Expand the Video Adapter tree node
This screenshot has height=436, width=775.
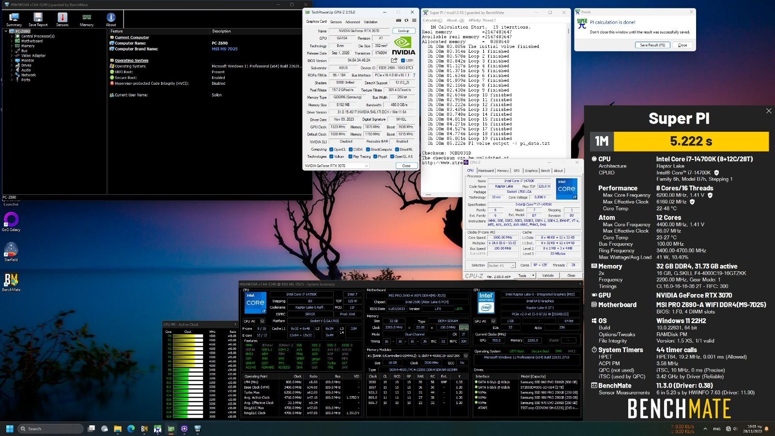point(12,55)
